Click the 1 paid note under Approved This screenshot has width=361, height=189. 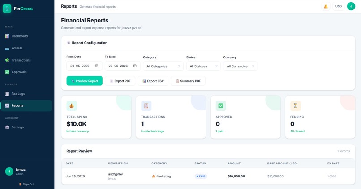click(219, 131)
